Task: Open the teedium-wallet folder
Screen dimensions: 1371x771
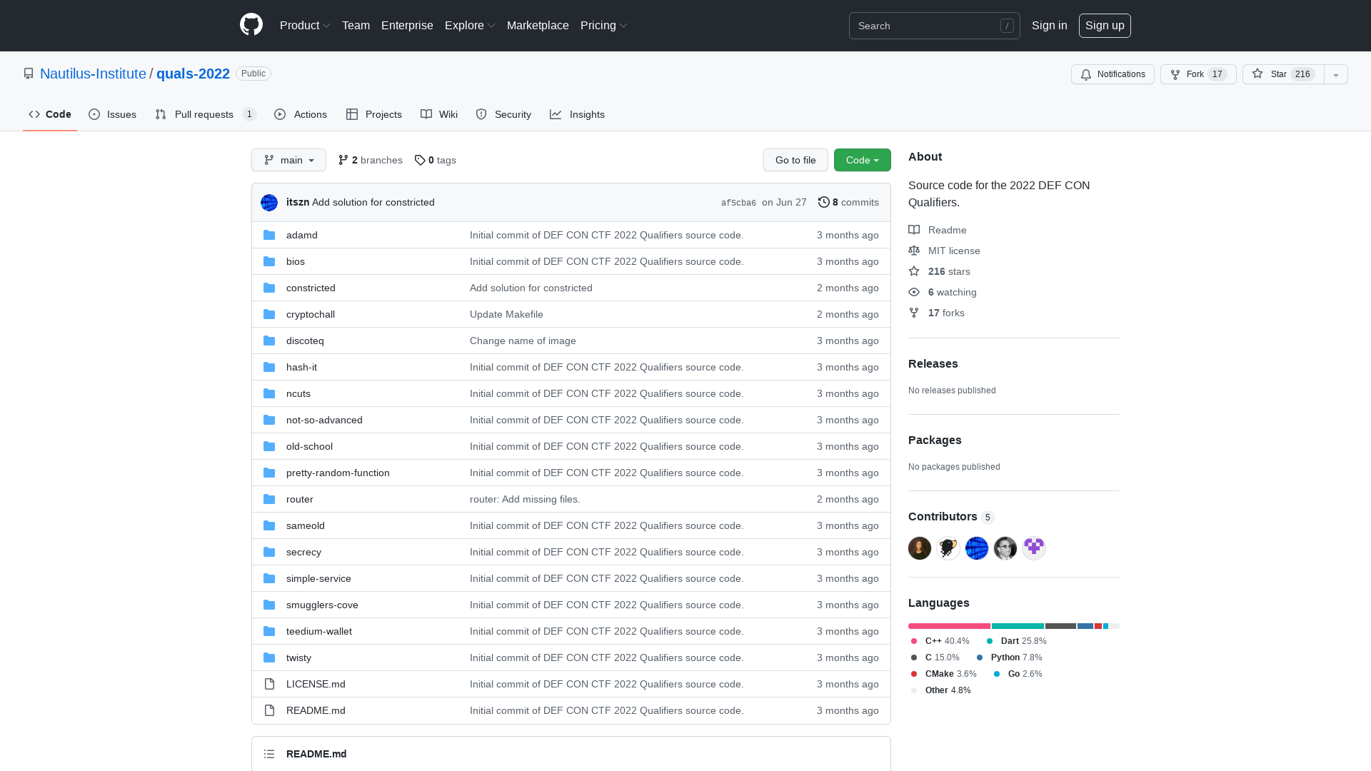Action: [318, 631]
